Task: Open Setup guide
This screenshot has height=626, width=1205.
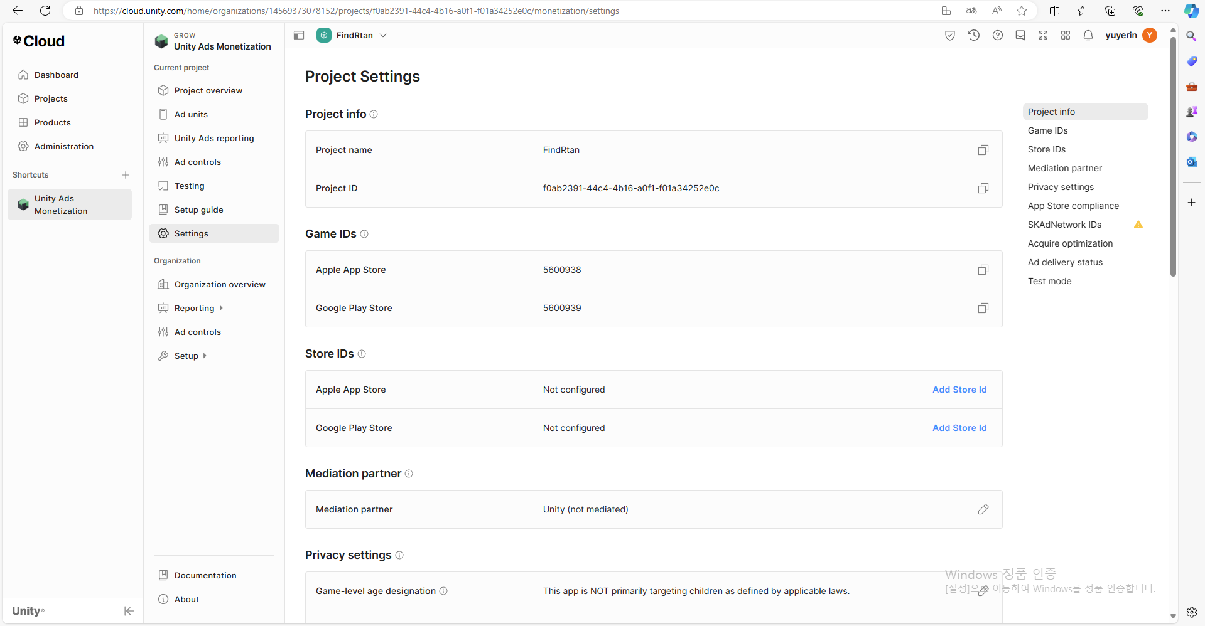Action: (214, 210)
